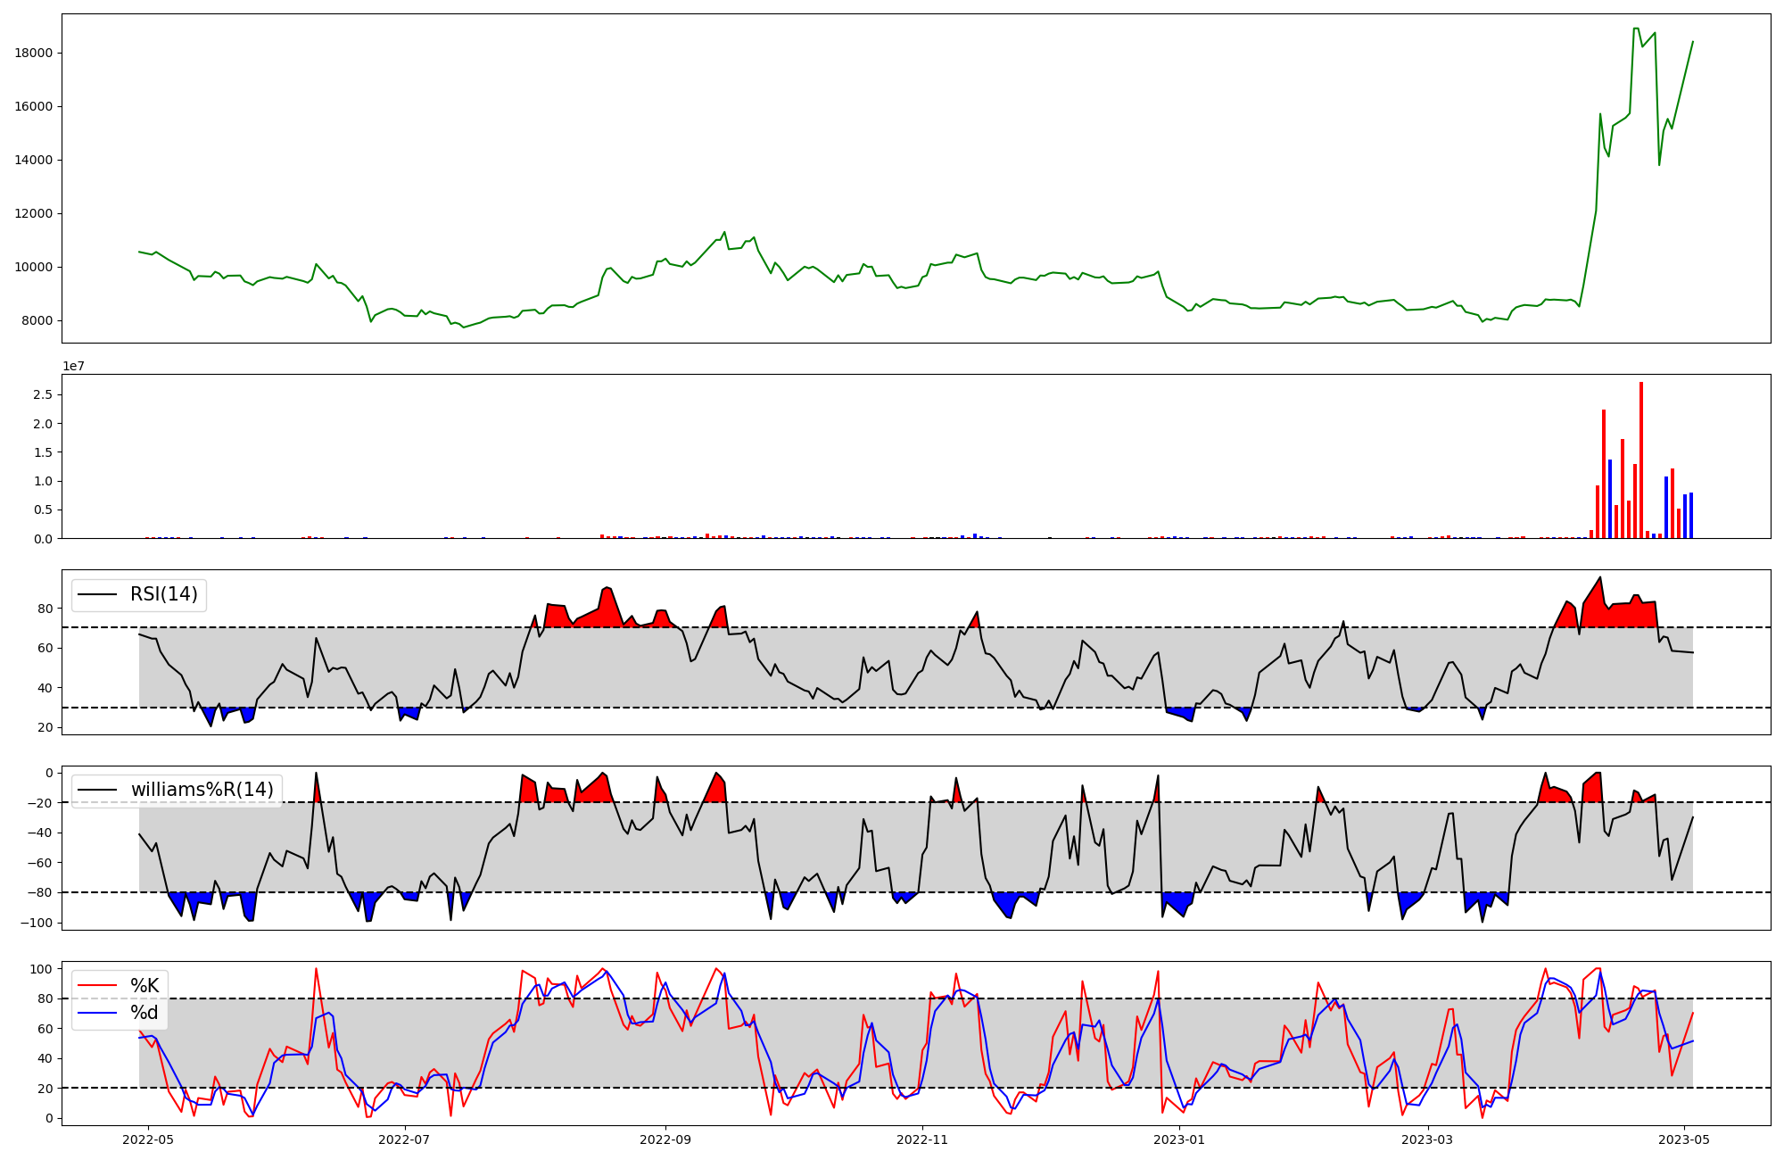
Task: Click the 8000 price axis tick label
Action: click(37, 320)
